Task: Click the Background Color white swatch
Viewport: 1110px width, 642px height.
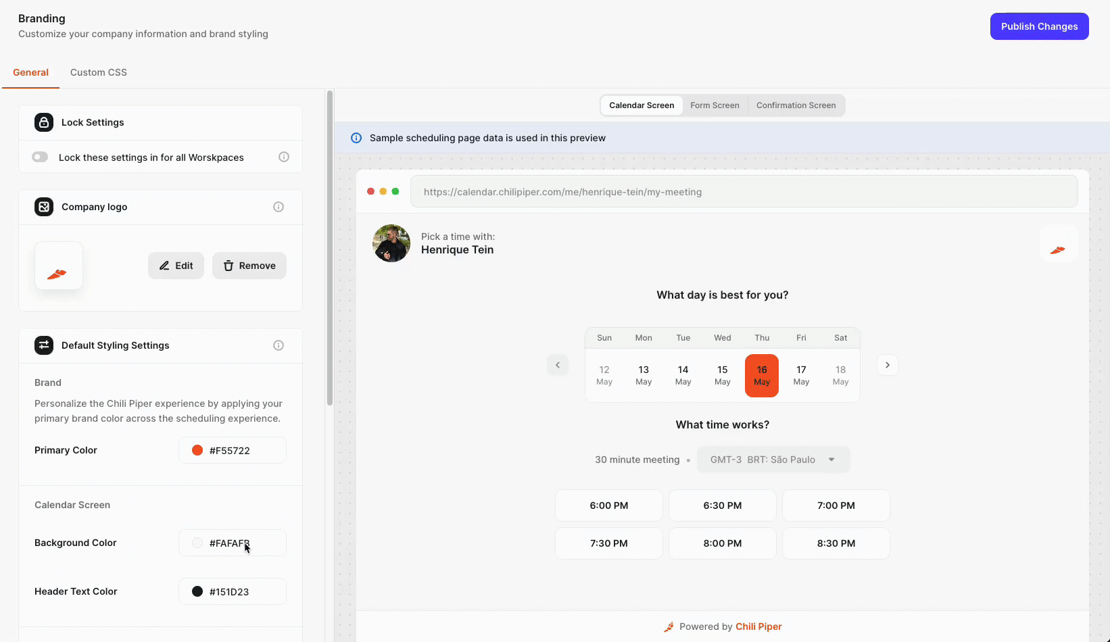Action: click(x=197, y=543)
